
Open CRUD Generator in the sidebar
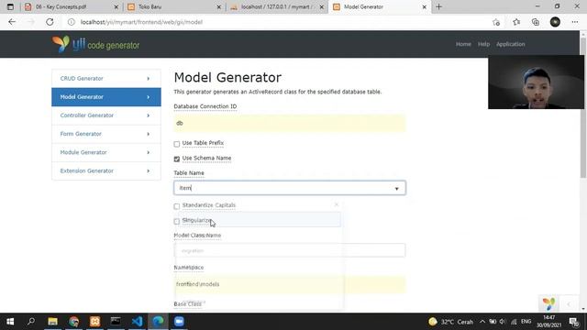(106, 79)
